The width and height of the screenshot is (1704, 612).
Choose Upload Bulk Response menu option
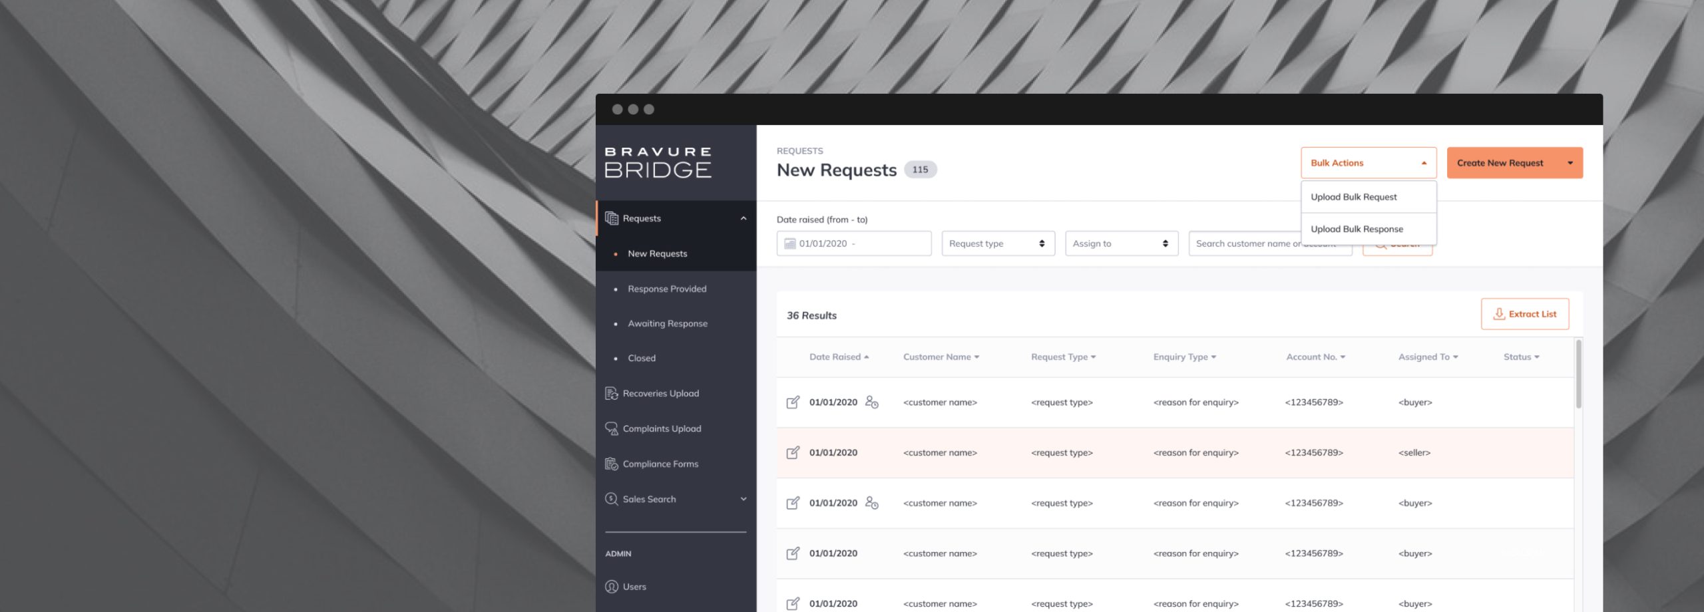(x=1357, y=229)
